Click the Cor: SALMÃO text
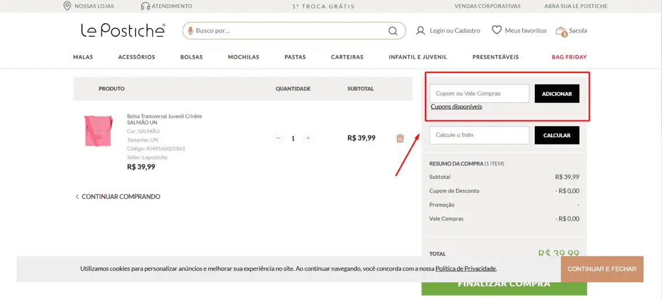This screenshot has width=662, height=299. point(143,131)
